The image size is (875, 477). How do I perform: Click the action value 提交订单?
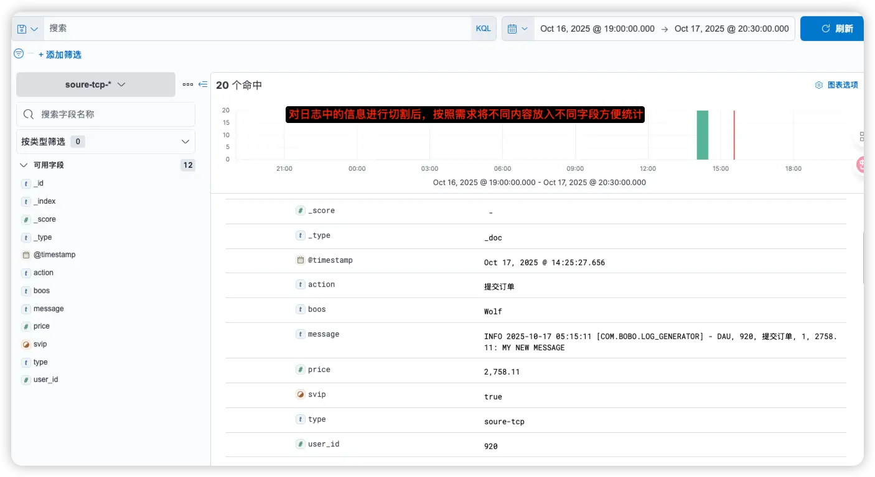499,287
